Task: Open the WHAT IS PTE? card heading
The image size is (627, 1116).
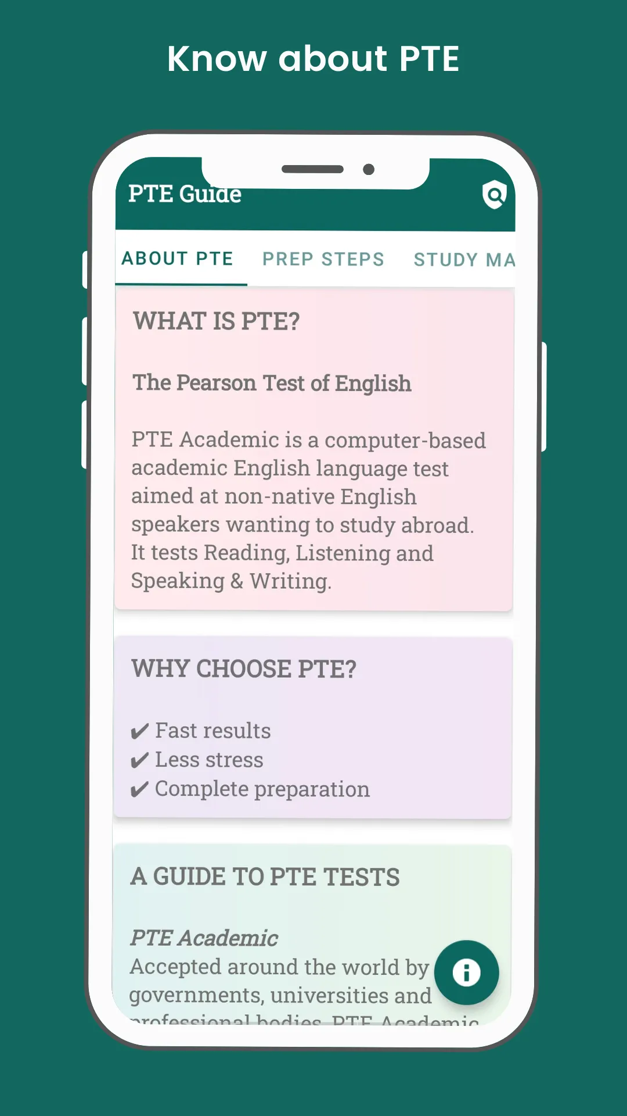Action: [x=217, y=321]
